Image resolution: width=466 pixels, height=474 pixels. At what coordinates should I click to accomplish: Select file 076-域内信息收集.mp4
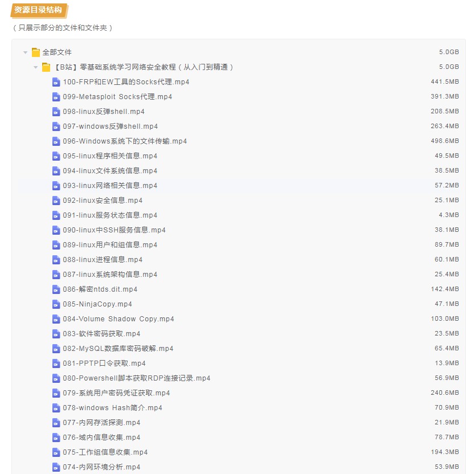coord(101,438)
